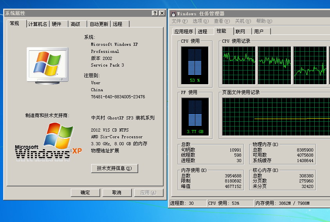
Task: Click the 系统缓存 value 1408644
Action: (x=305, y=161)
